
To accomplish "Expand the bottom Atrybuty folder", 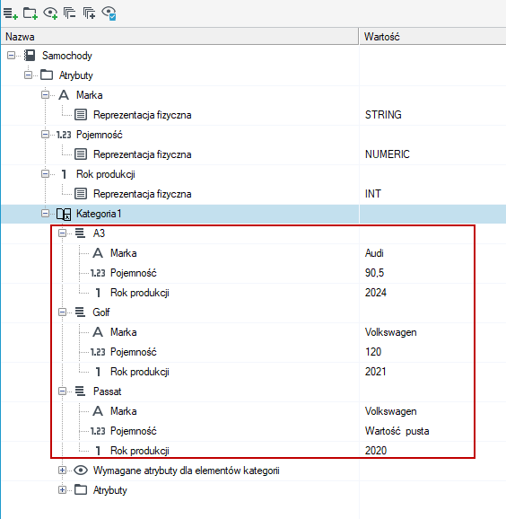I will 62,490.
